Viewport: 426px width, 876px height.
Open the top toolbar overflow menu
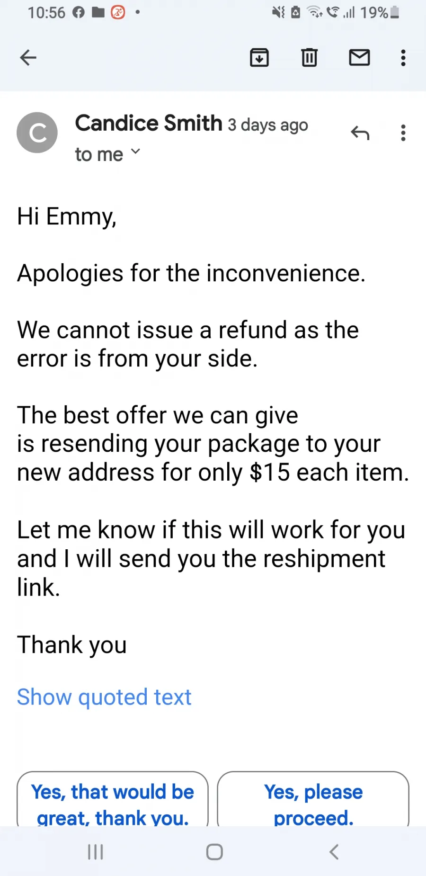click(x=403, y=58)
